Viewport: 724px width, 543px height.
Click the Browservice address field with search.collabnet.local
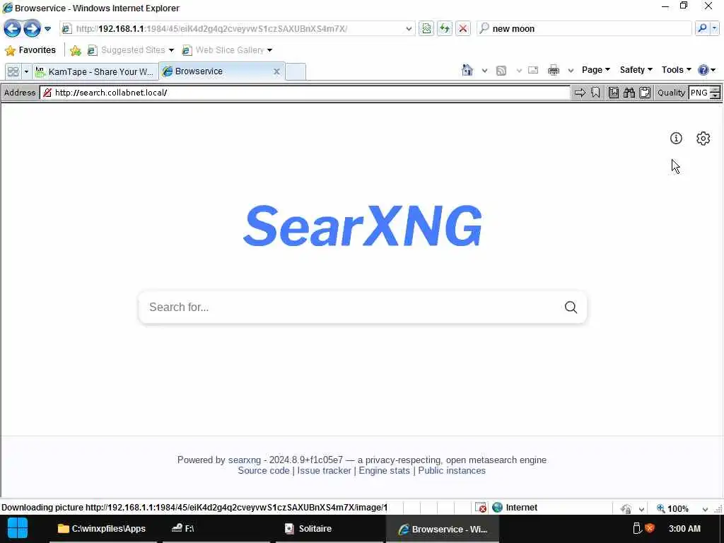[x=305, y=93]
